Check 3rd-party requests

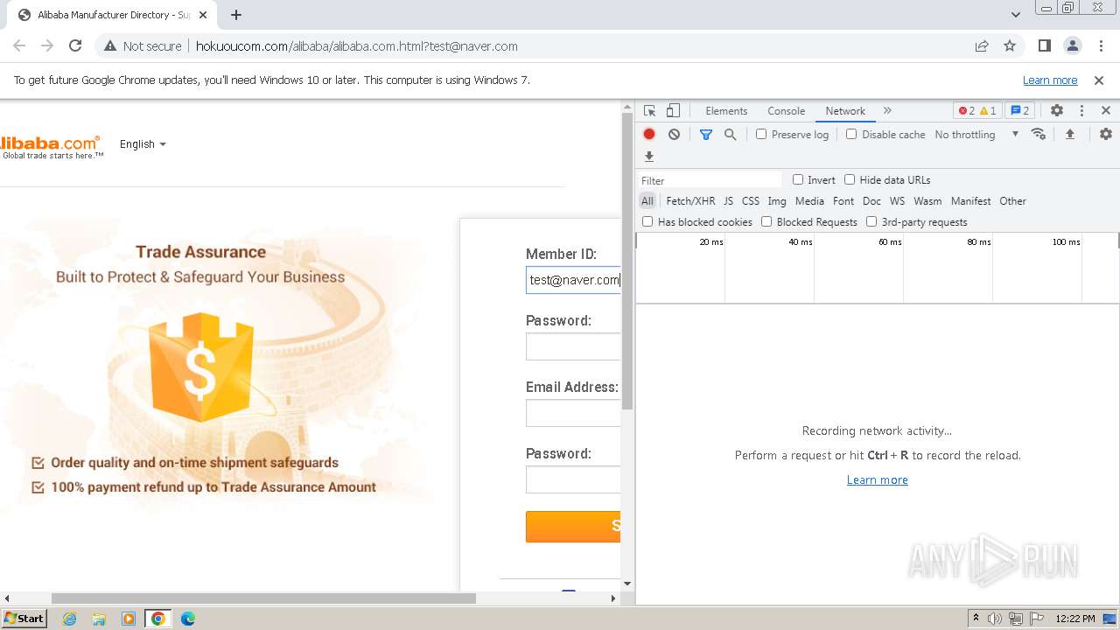(x=871, y=221)
